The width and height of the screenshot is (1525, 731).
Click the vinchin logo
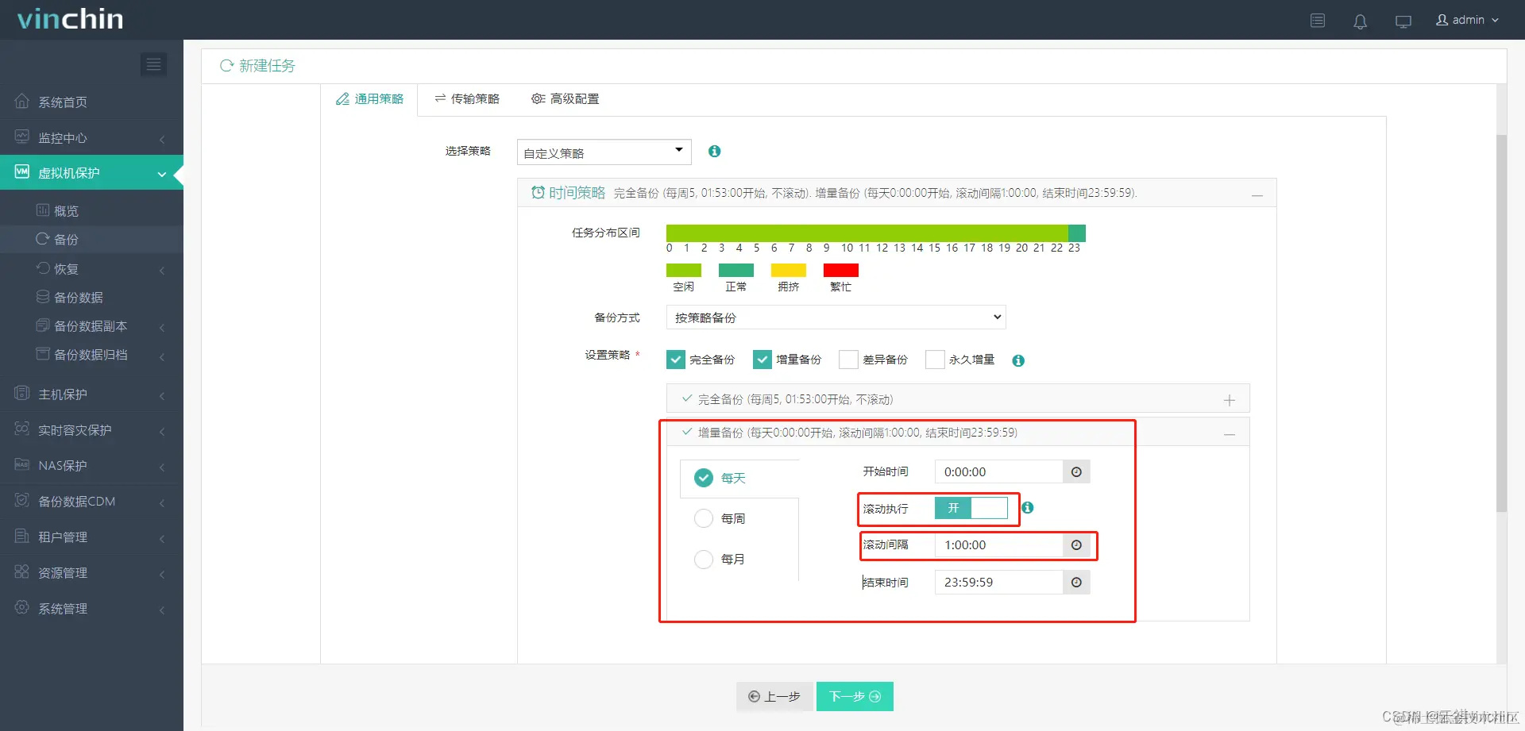pos(70,18)
